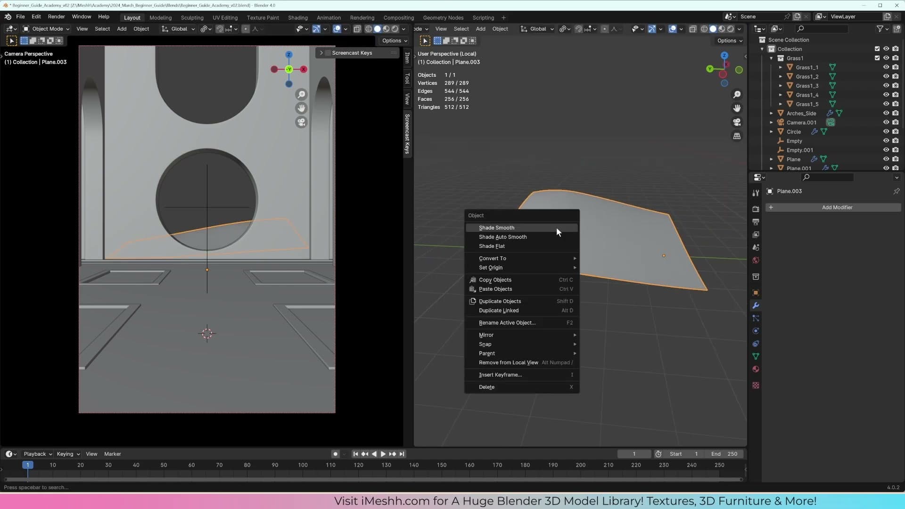Hide Grass1_1 in viewport via eye icon
The width and height of the screenshot is (905, 509).
[886, 67]
